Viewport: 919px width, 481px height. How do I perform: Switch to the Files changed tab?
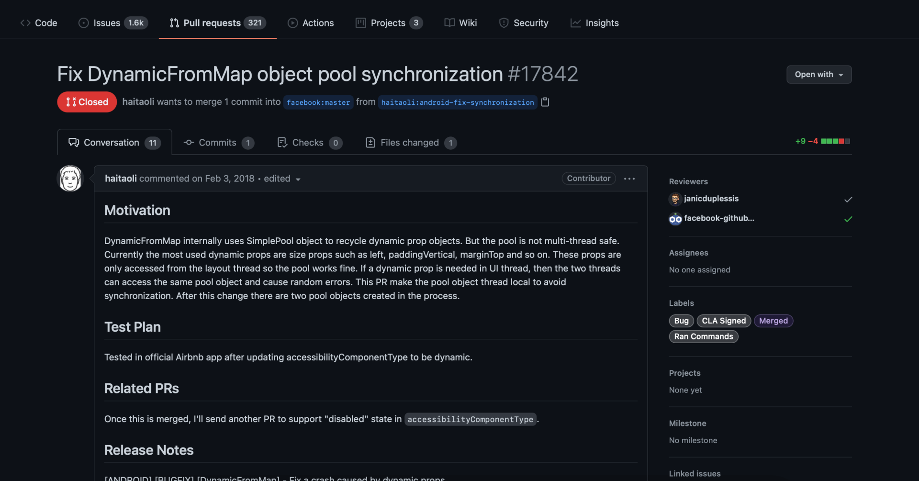point(411,143)
